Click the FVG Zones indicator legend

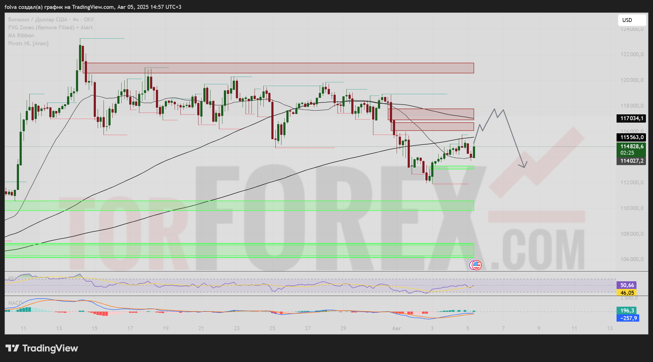[x=50, y=28]
